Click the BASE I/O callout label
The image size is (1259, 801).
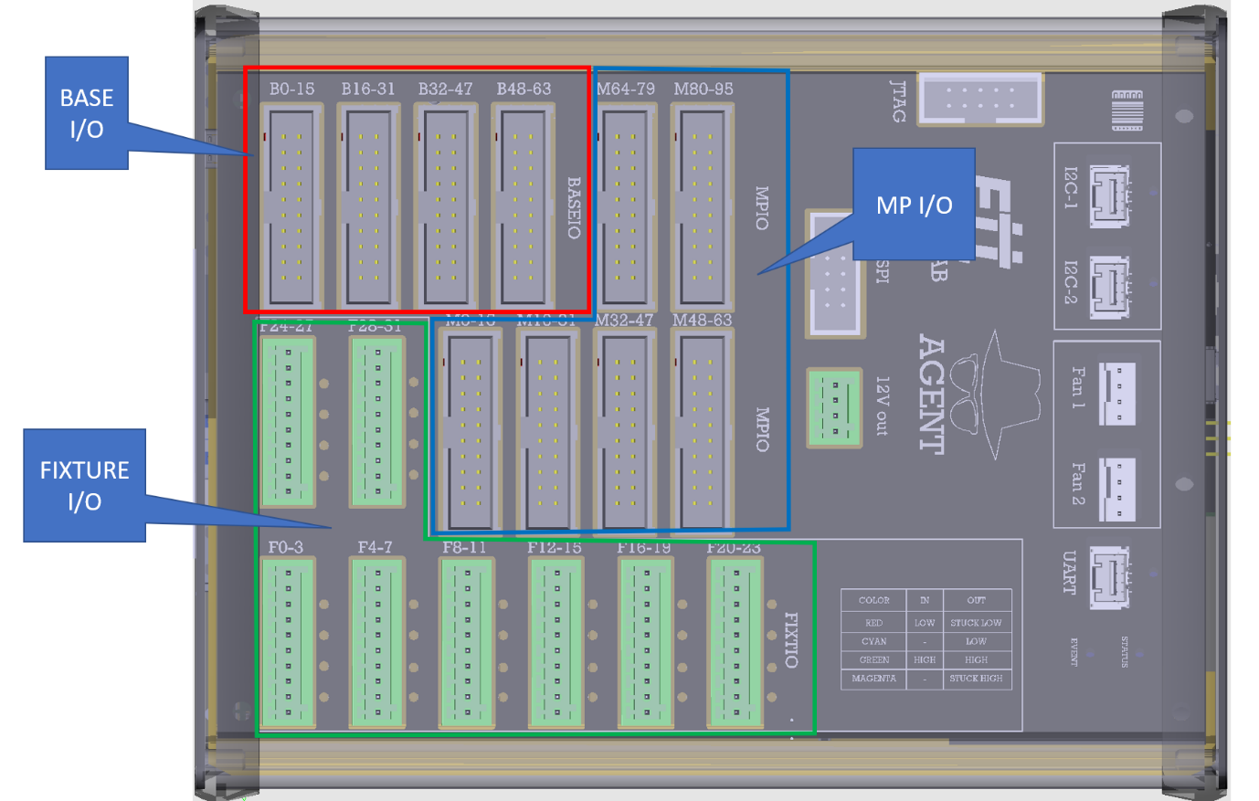87,113
